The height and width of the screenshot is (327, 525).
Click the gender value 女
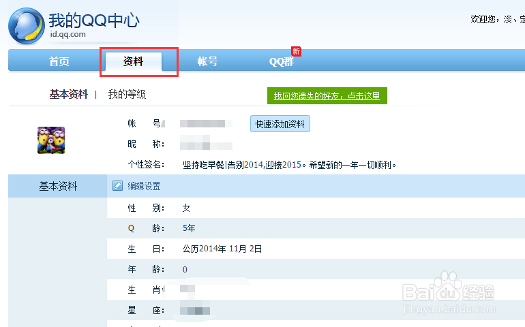click(x=186, y=208)
